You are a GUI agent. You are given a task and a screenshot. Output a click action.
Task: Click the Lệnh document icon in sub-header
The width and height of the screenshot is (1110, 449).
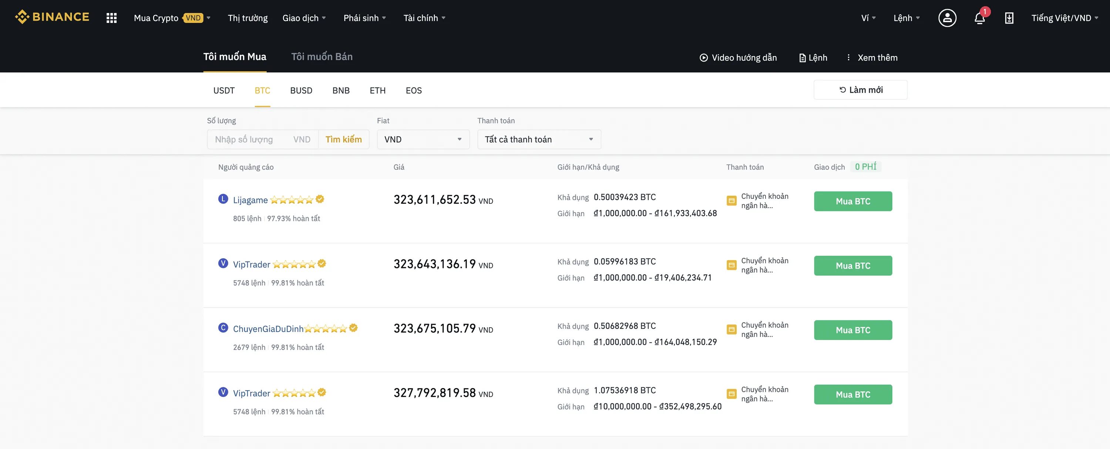pyautogui.click(x=802, y=58)
